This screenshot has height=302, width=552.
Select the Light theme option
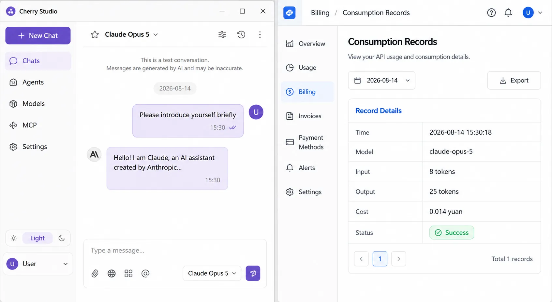pos(37,238)
